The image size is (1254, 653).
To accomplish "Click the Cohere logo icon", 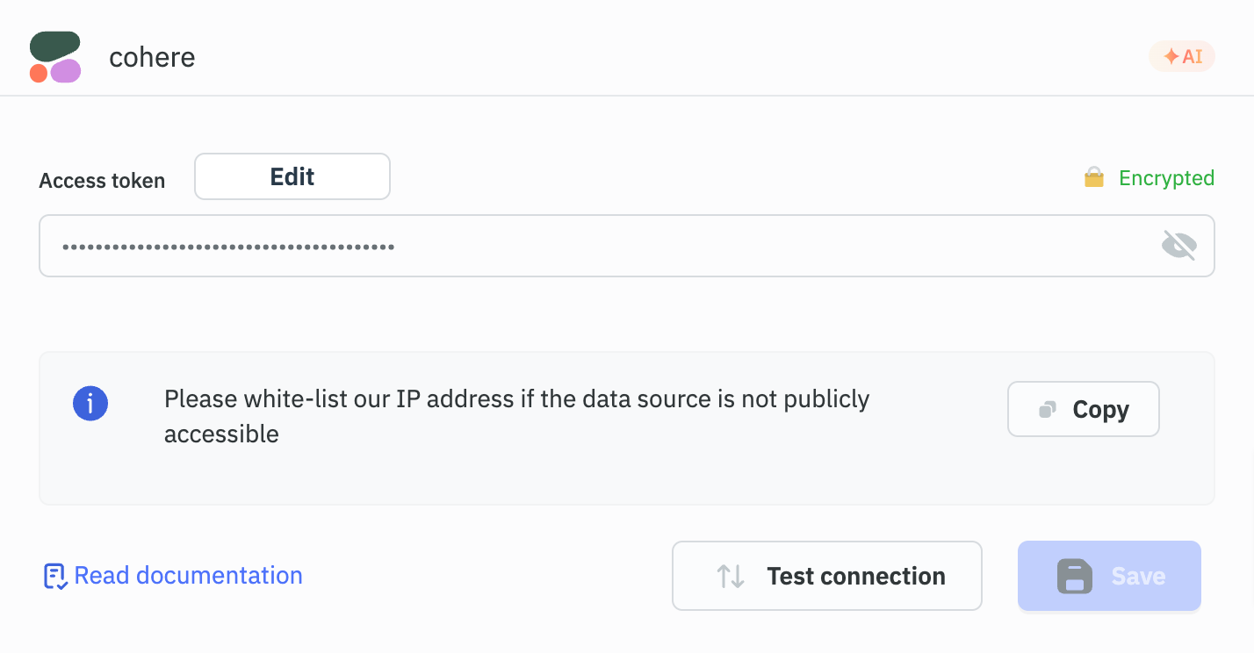I will (x=55, y=57).
